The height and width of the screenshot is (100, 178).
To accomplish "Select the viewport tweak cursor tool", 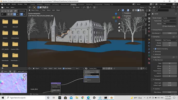I will tap(34, 7).
